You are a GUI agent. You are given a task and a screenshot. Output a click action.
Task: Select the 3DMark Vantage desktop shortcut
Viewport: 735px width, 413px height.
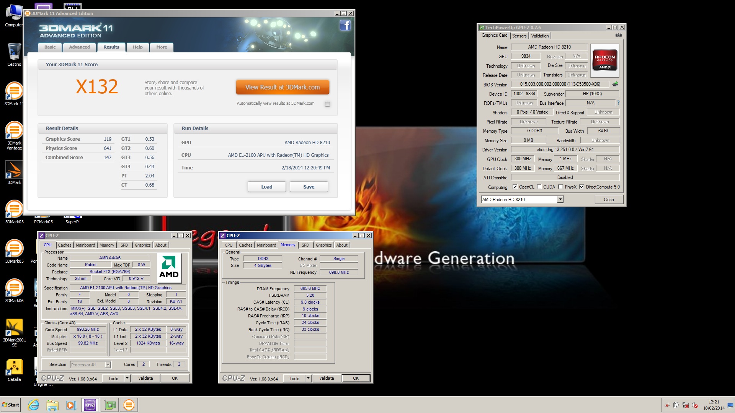click(x=14, y=136)
